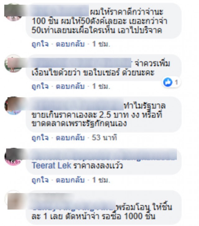Like the 2.5 บาท government comment
Screen dimensions: 199x226
[x=40, y=138]
